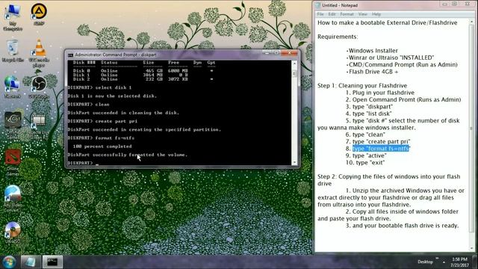Click the 'type "clean"' line in Notepad
This screenshot has width=478, height=269.
(365, 134)
